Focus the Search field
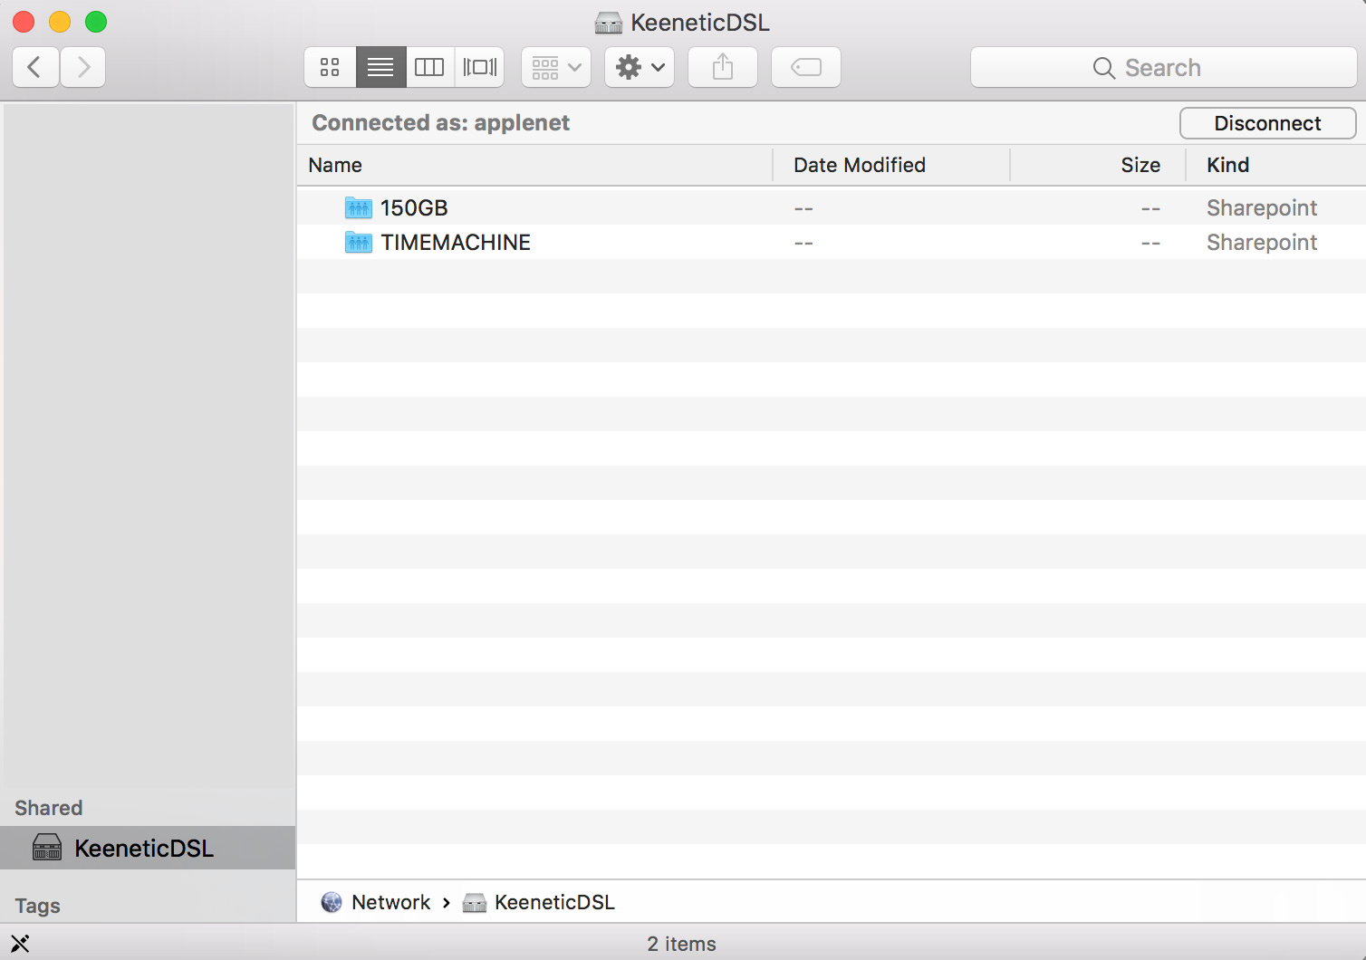Screen dimensions: 1366x960 point(1163,67)
